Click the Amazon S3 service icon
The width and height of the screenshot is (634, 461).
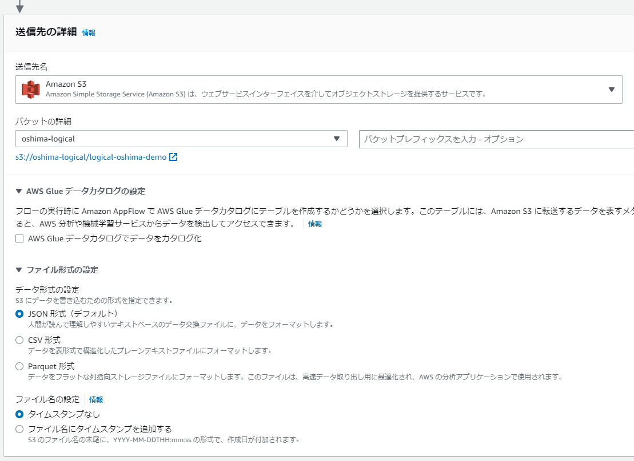[x=31, y=89]
